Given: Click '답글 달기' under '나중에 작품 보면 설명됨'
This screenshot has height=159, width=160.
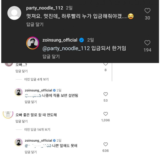Looking at the screenshot, I should (x=31, y=102).
